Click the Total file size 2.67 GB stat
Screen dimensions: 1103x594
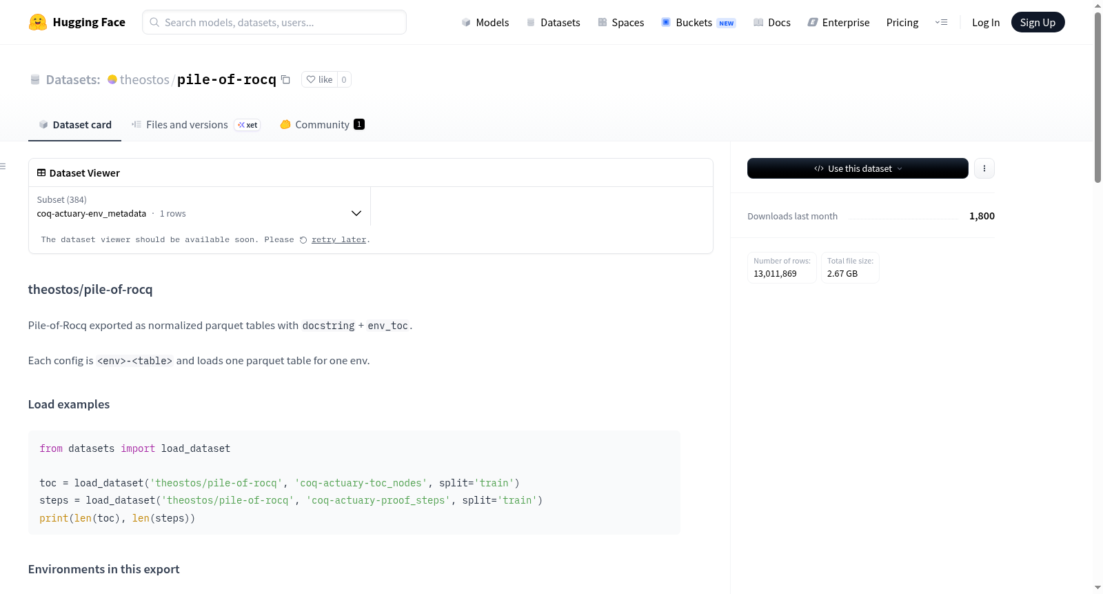(x=851, y=268)
